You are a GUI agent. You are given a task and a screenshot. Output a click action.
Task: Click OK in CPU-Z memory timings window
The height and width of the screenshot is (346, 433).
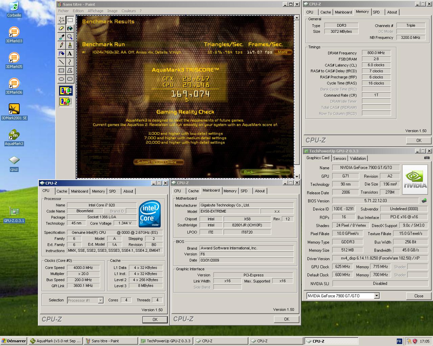click(419, 141)
